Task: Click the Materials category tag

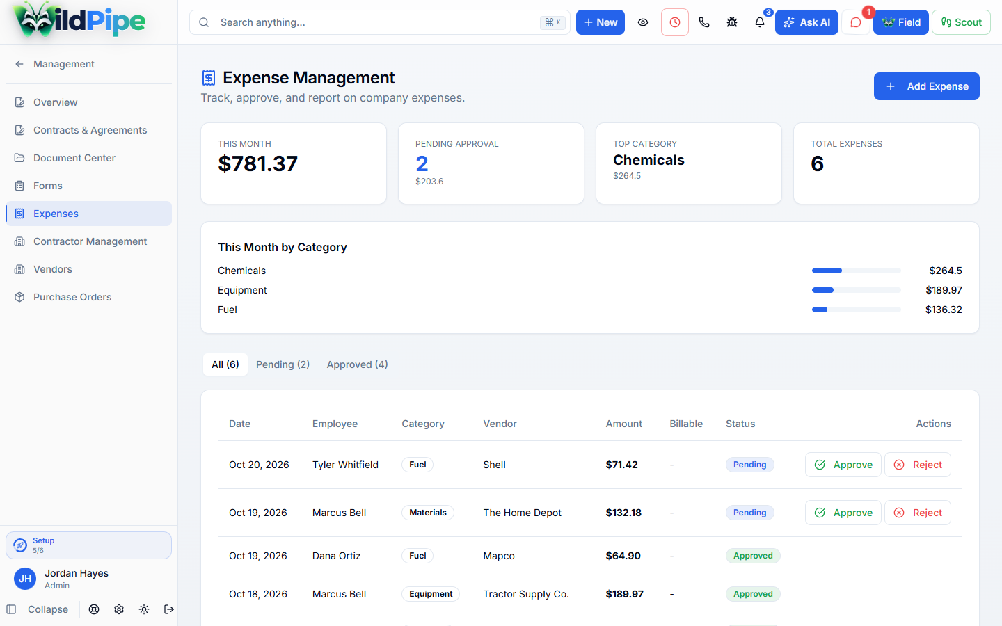Action: (x=428, y=513)
